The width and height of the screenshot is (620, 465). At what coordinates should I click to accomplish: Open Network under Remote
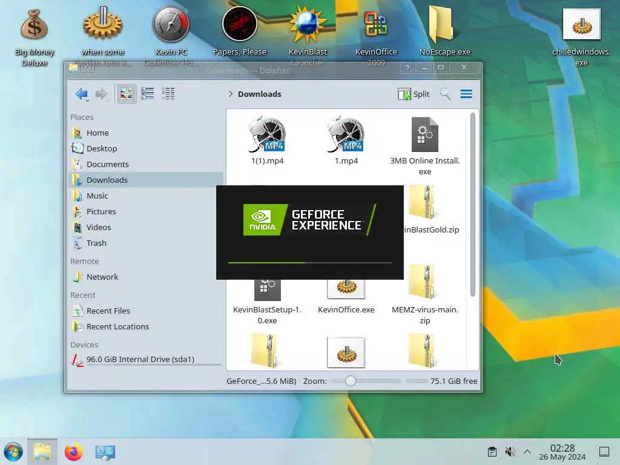[147, 277]
